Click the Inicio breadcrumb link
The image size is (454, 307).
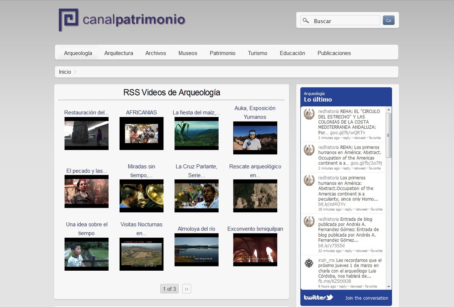[65, 72]
